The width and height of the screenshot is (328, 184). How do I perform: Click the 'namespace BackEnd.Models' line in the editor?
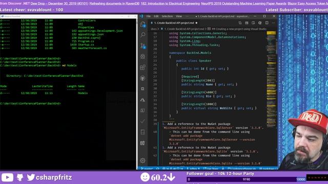point(190,53)
